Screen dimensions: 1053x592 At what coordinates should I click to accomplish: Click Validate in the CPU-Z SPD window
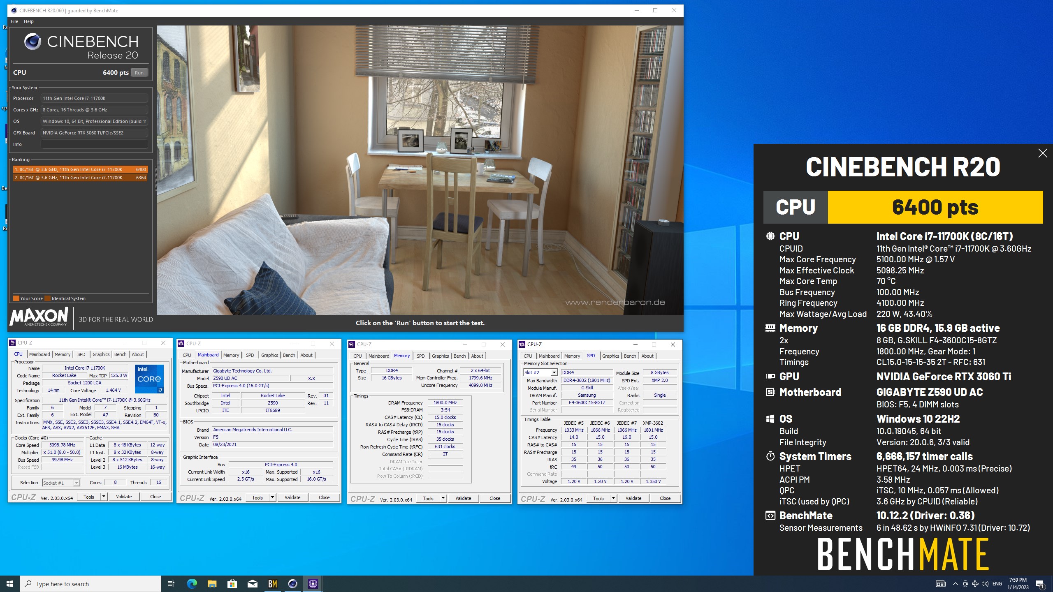pos(633,498)
